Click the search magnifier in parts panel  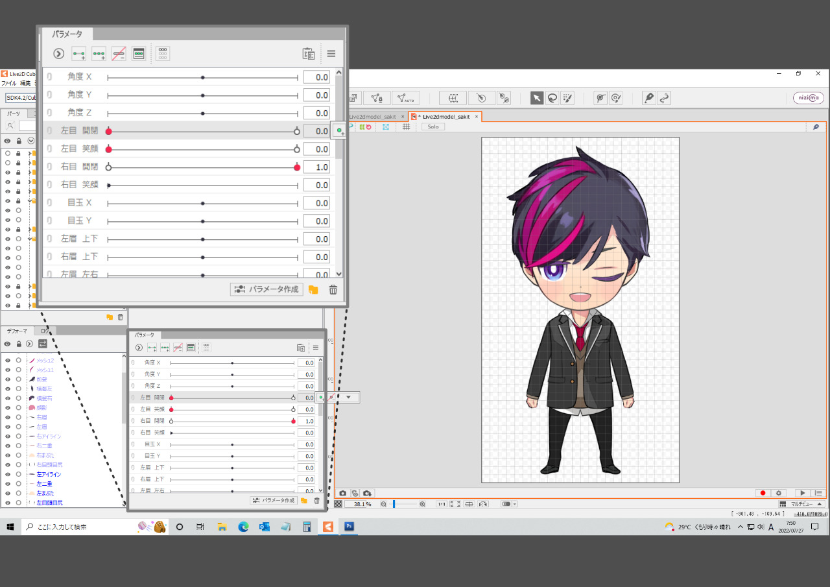tap(10, 126)
